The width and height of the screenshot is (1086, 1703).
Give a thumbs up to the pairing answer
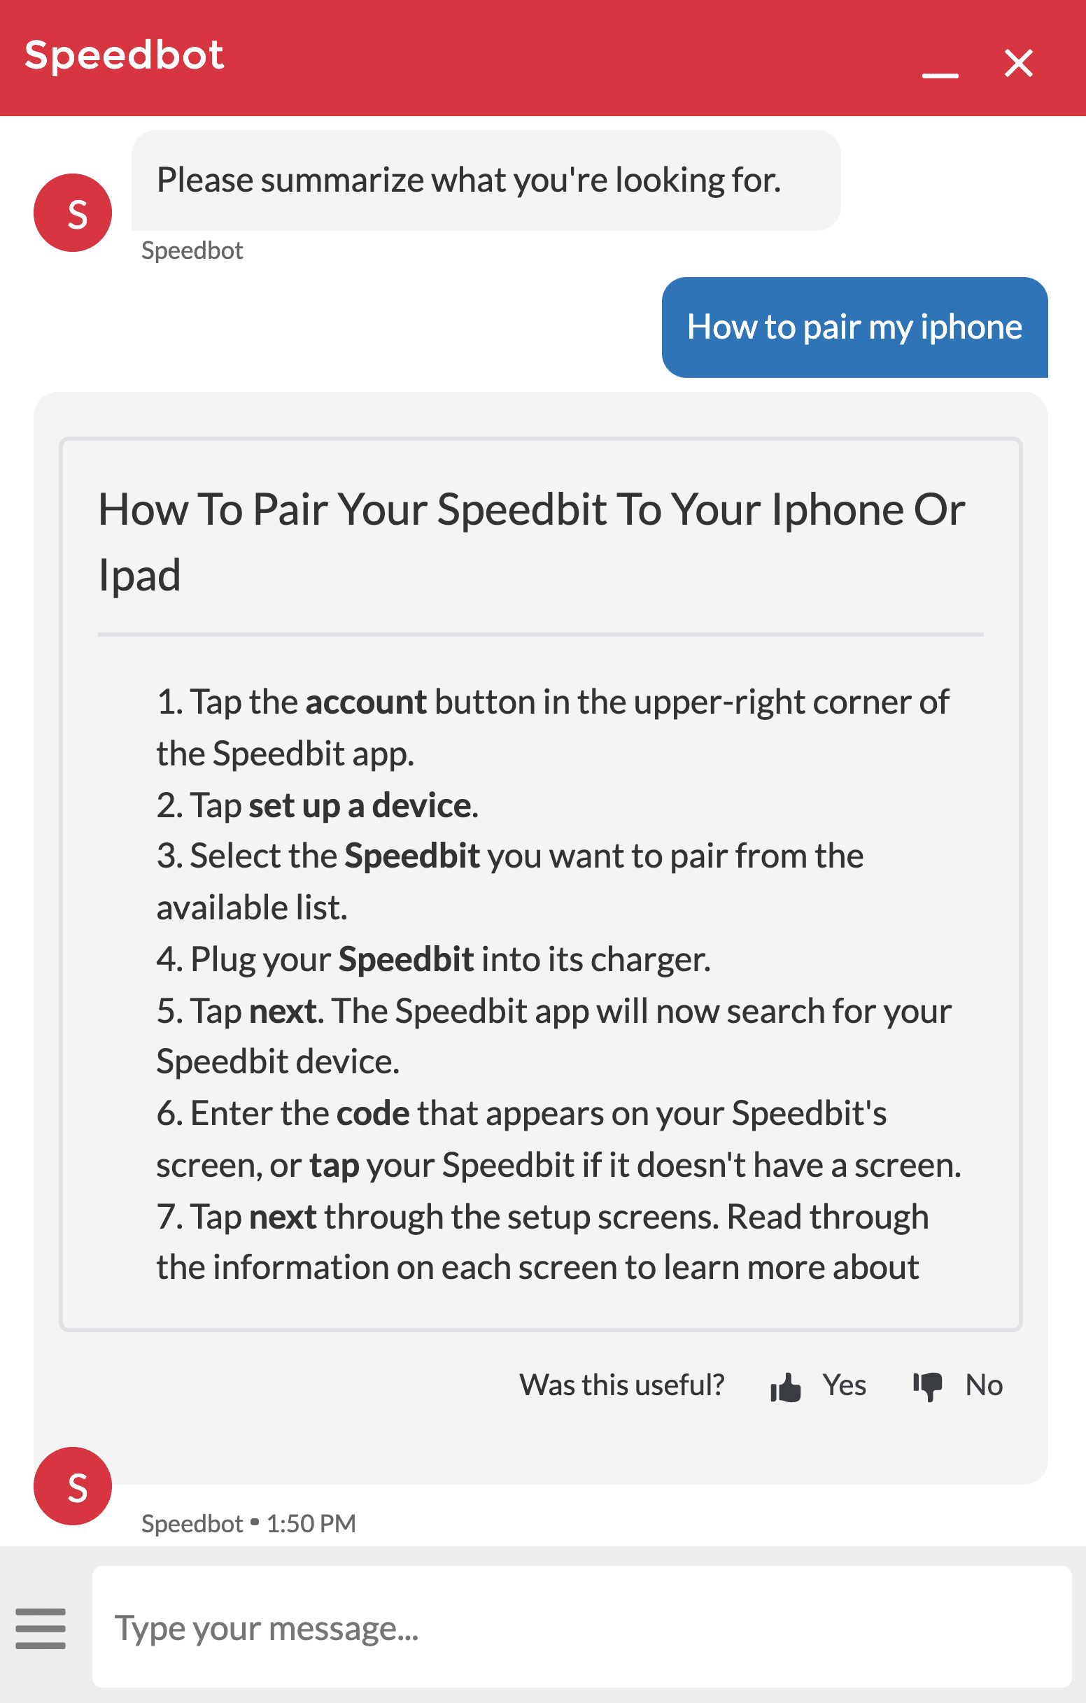point(787,1385)
